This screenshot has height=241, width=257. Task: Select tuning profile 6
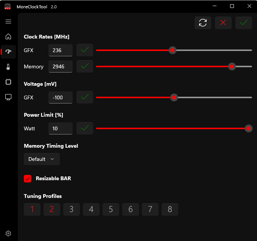click(x=131, y=209)
